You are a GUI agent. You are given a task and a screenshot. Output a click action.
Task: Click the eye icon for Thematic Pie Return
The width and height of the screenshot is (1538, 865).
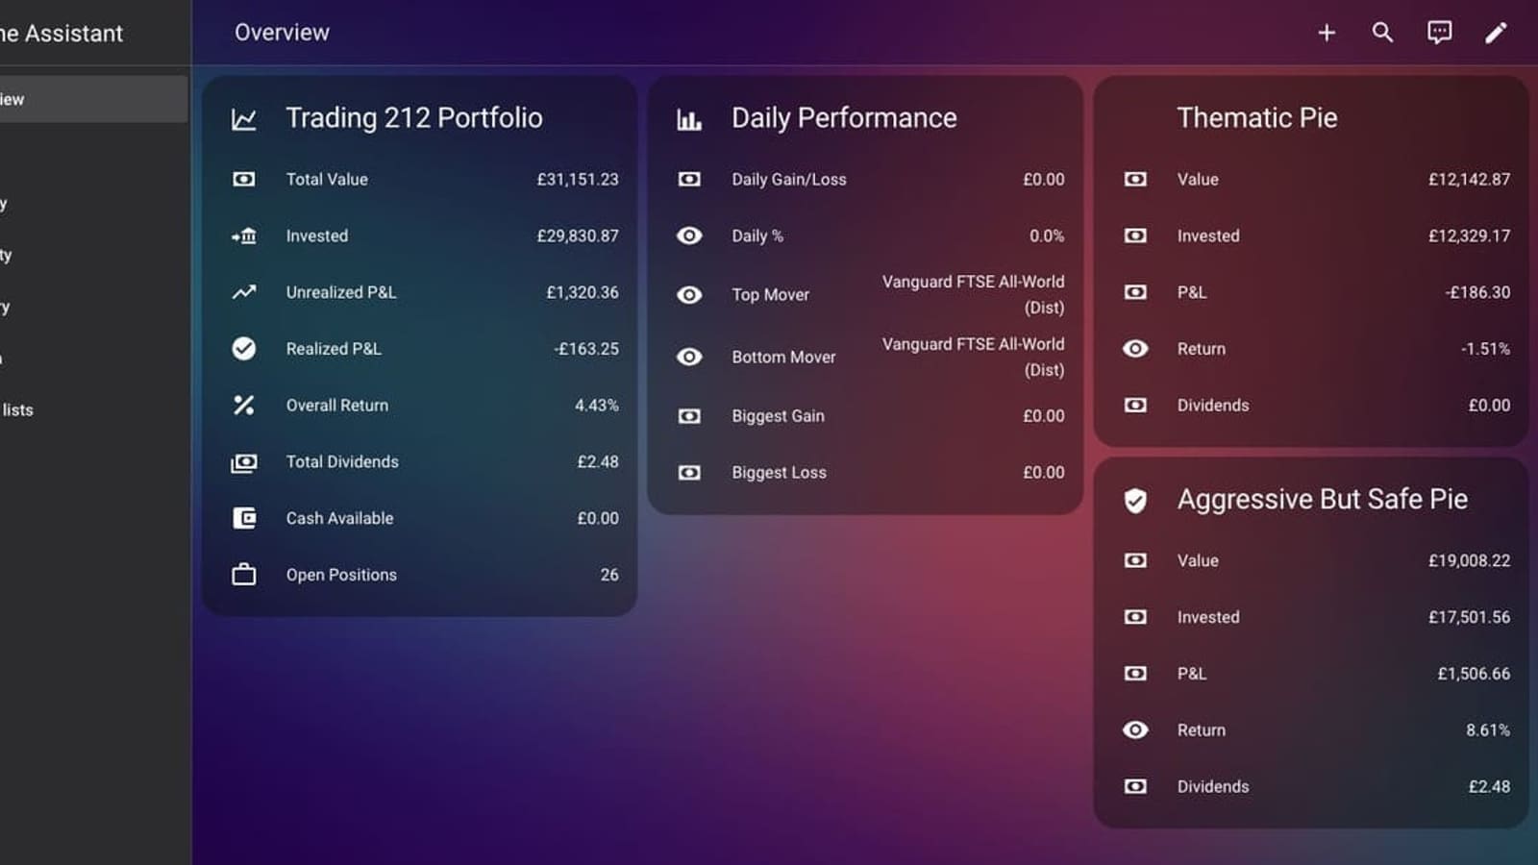point(1135,349)
